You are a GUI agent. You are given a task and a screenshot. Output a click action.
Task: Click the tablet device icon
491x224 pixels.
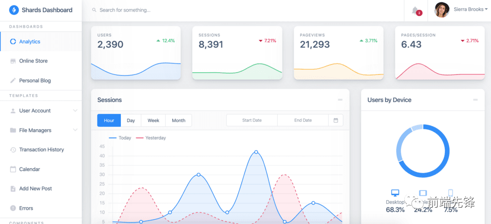coord(423,193)
